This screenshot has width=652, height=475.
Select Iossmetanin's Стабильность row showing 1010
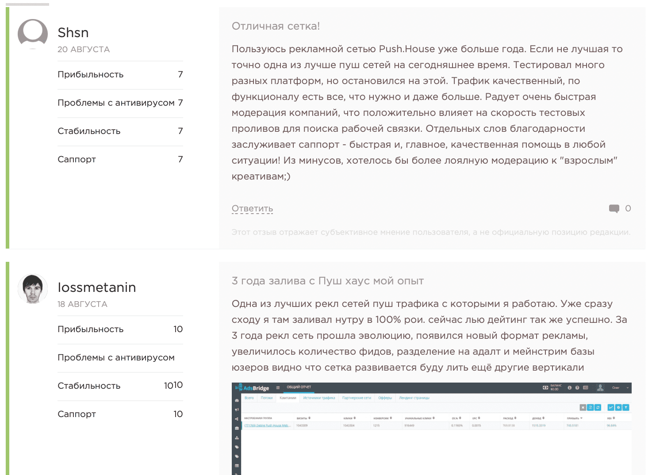(120, 386)
